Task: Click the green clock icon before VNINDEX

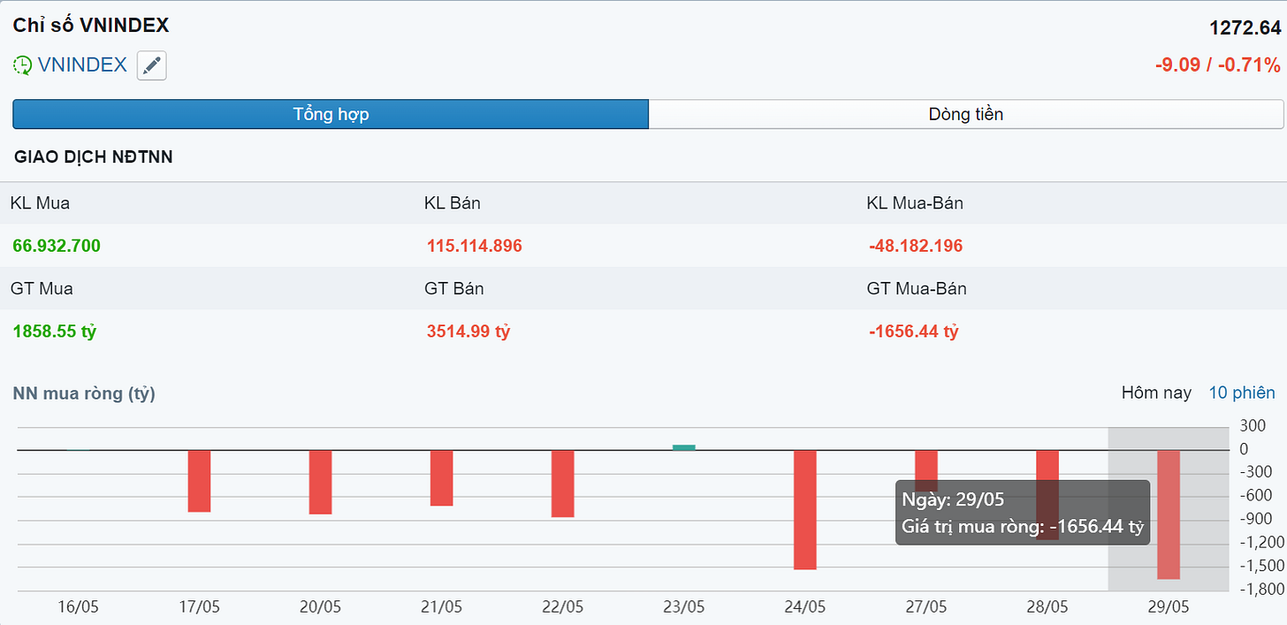Action: click(x=22, y=65)
